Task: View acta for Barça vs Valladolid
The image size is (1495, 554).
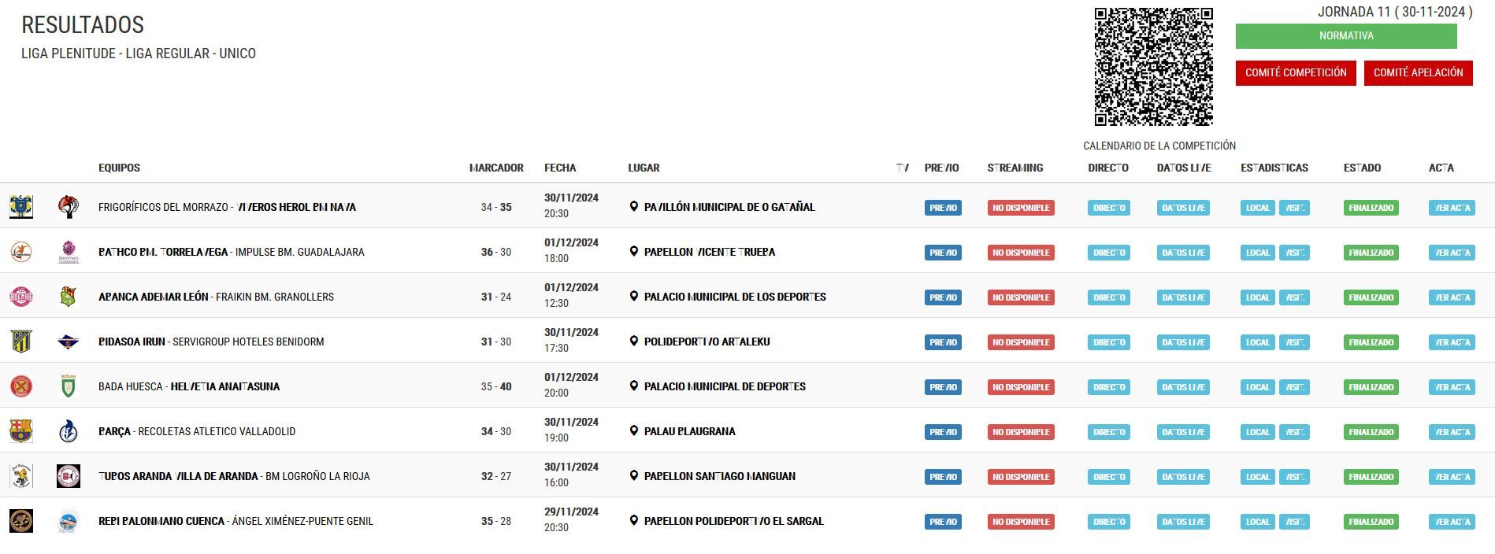Action: click(1452, 432)
